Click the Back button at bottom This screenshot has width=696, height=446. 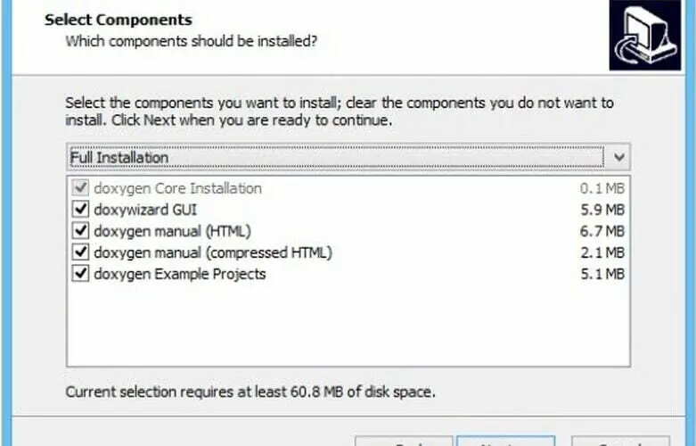click(404, 441)
